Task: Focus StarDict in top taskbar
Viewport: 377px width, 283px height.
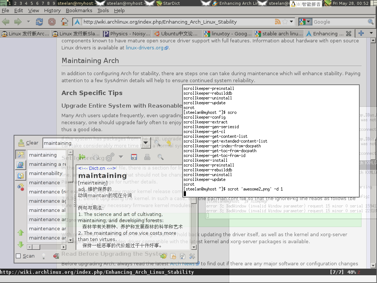Action: pos(178,3)
